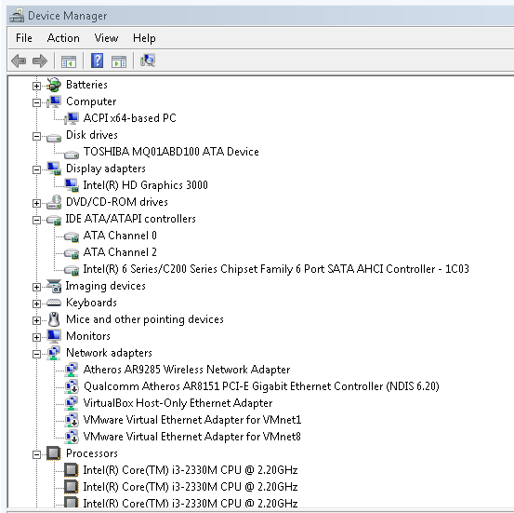Select 'ACPI x64-based PC' text

130,118
